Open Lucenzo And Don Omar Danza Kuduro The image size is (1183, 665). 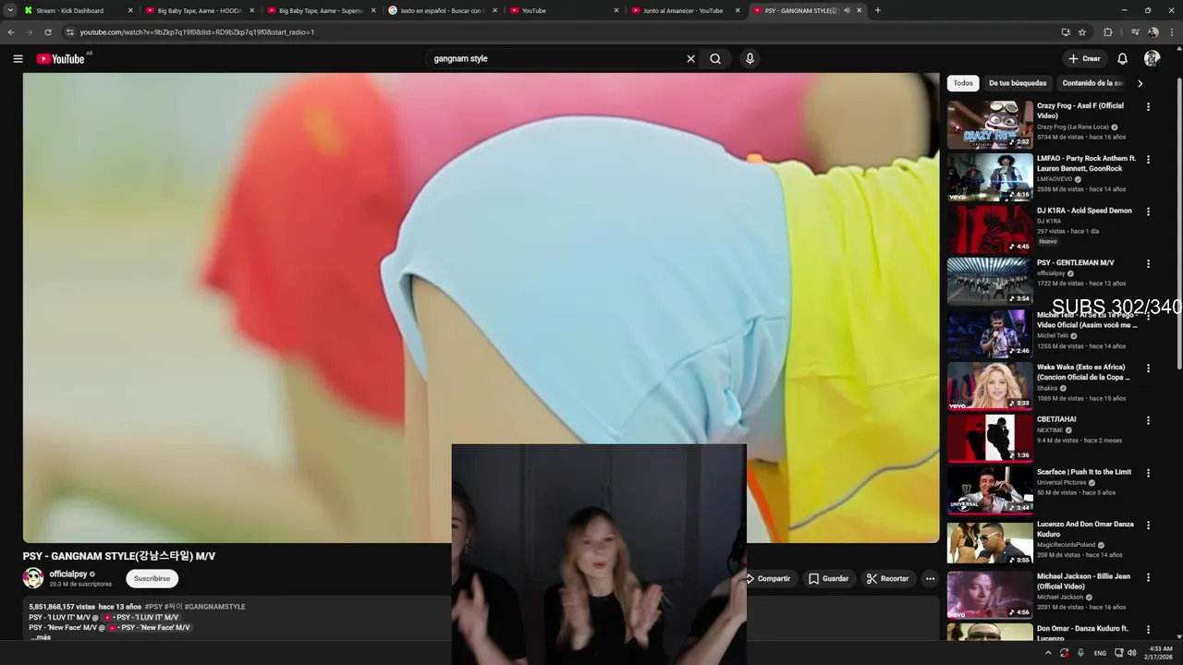(x=1085, y=529)
